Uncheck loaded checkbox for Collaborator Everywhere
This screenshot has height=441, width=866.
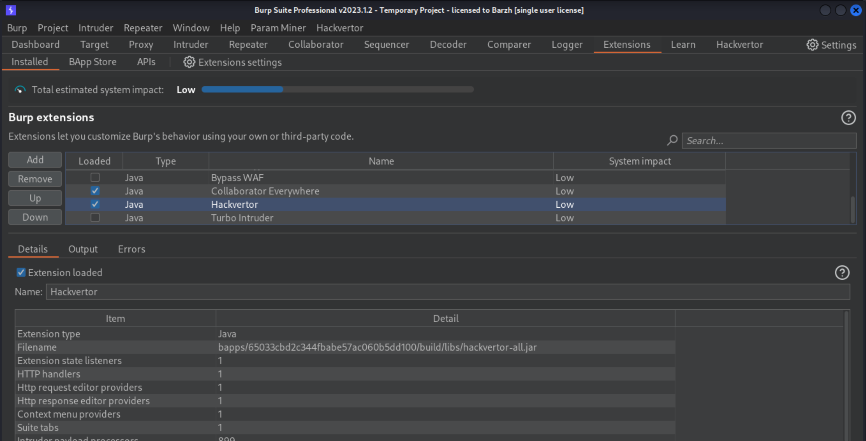(95, 191)
